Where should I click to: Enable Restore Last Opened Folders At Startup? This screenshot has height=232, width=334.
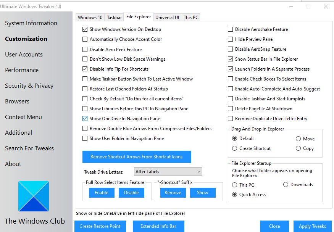[85, 89]
